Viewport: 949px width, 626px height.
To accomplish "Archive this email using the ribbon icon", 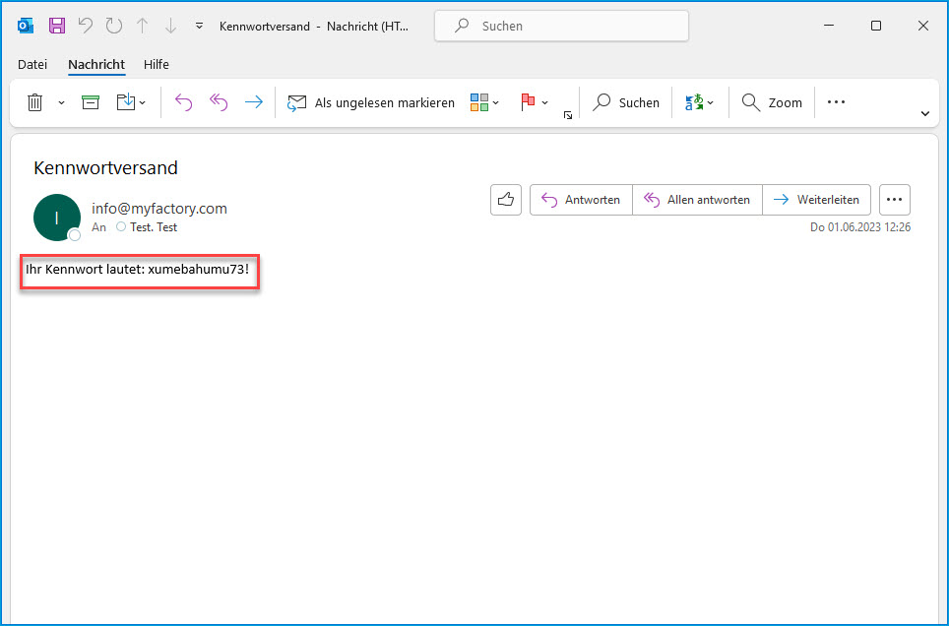I will (91, 102).
